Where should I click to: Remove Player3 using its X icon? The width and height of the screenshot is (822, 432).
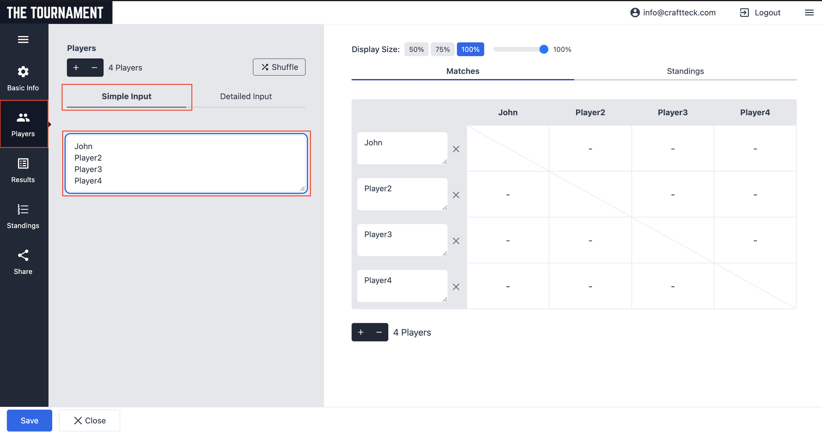(456, 241)
